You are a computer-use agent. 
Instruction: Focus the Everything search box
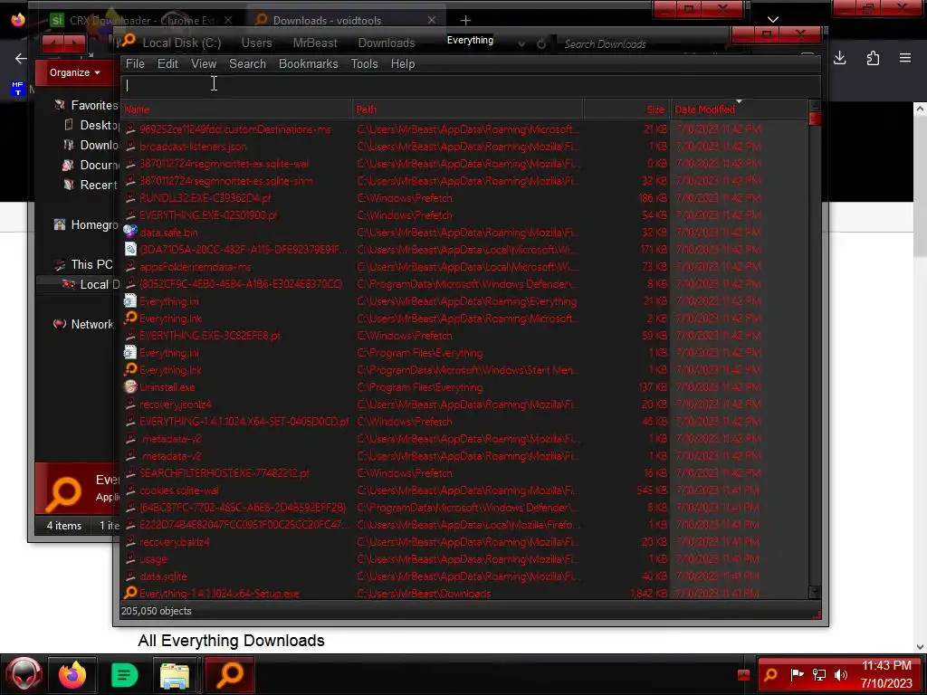pyautogui.click(x=471, y=85)
